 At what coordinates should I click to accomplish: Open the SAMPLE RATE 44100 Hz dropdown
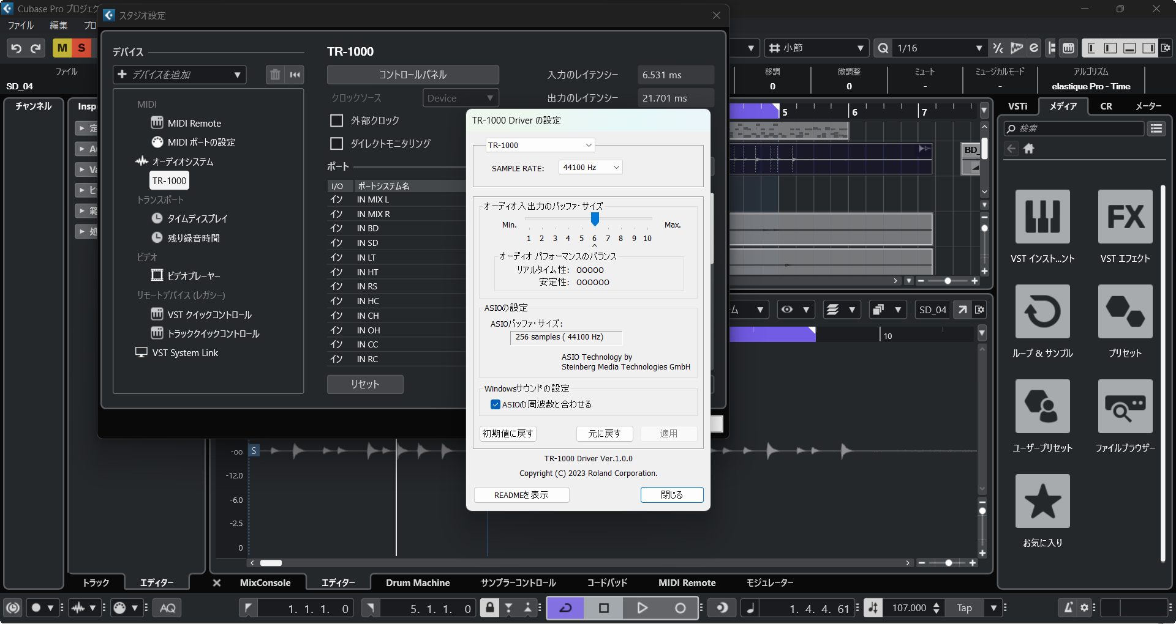coord(590,168)
